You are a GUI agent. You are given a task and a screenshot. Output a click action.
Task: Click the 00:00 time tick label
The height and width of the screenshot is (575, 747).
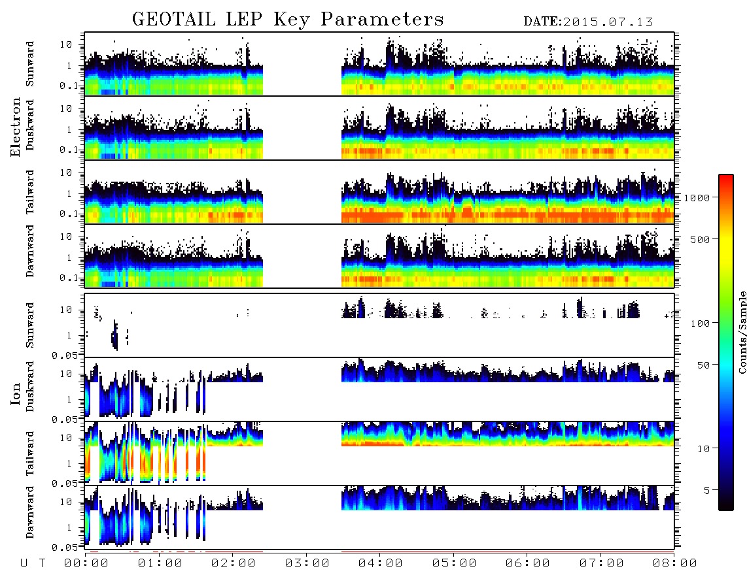tap(86, 564)
